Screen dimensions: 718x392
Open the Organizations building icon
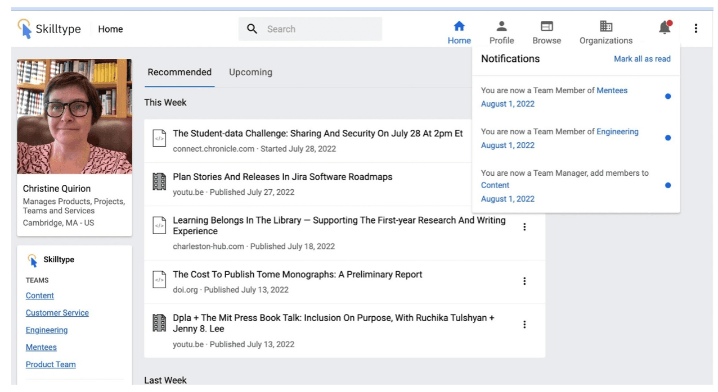(x=606, y=26)
